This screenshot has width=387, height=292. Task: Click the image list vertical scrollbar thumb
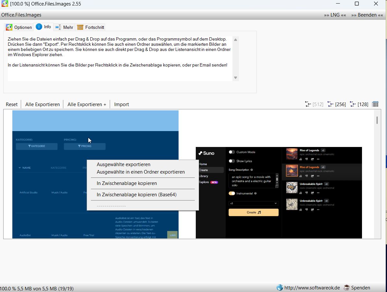(x=377, y=120)
